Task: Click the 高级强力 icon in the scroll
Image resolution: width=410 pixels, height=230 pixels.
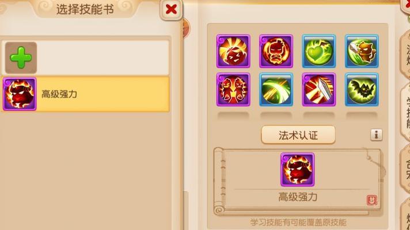Action: (x=298, y=170)
